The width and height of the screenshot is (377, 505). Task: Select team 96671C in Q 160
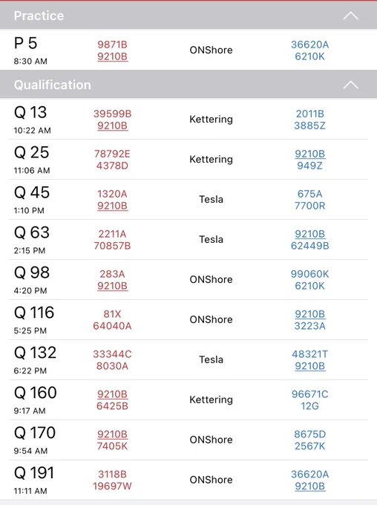pyautogui.click(x=309, y=394)
